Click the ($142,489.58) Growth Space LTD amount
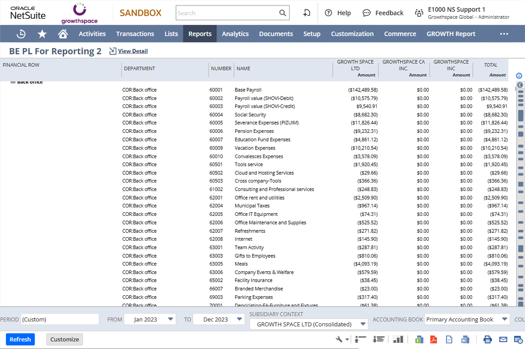 (x=363, y=90)
